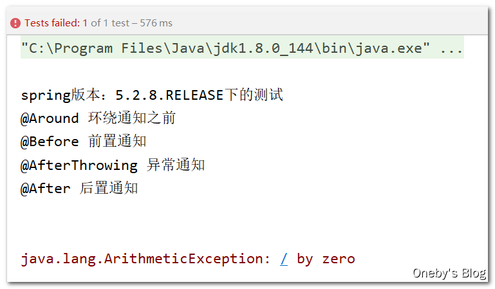495x289 pixels.
Task: Click the @Before 前置通知 output line
Action: pos(83,142)
